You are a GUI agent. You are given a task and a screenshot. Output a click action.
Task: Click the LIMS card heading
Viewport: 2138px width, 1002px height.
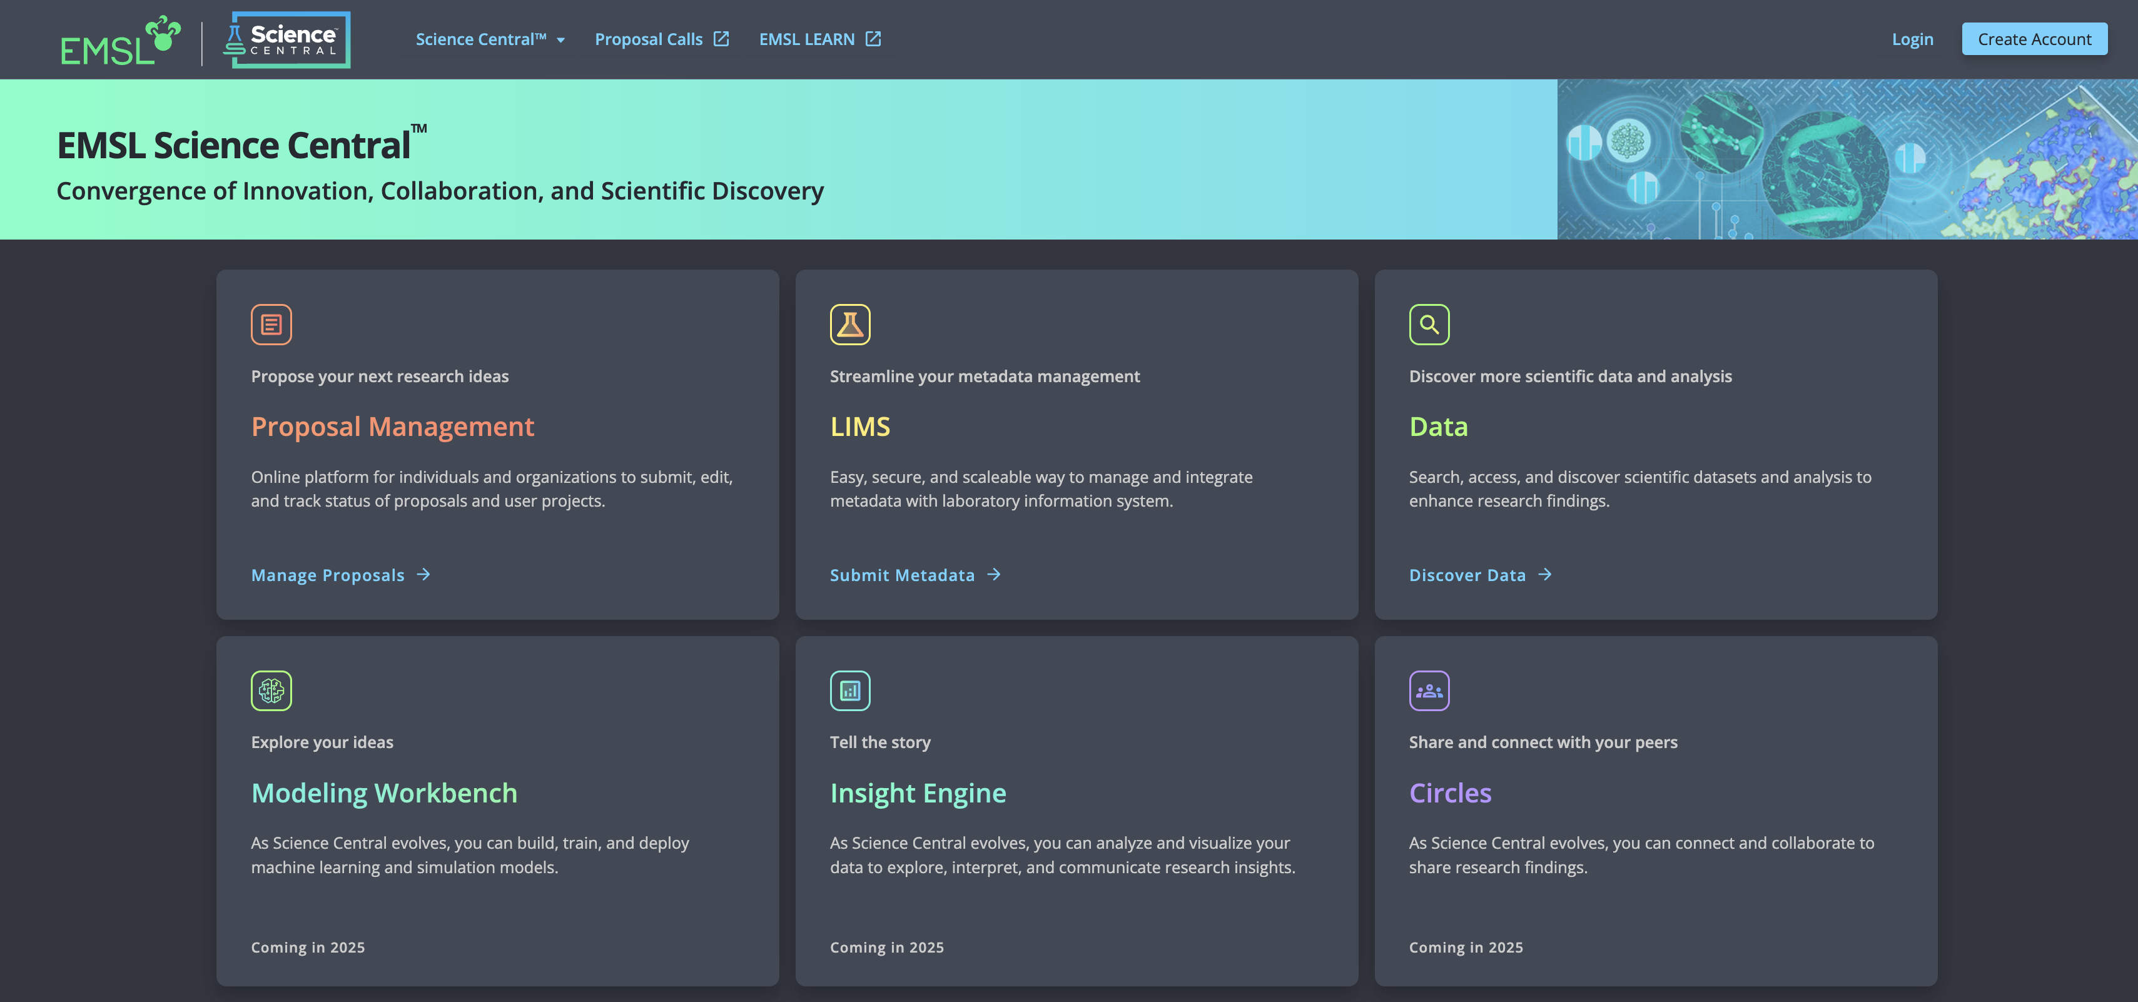(860, 427)
